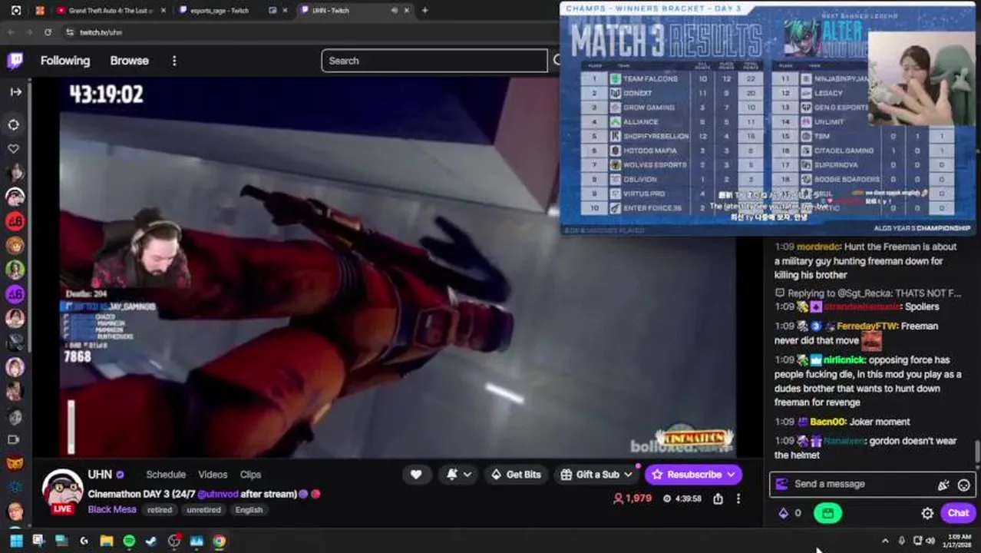The image size is (981, 553).
Task: Open the volume icon in system tray
Action: tap(931, 541)
